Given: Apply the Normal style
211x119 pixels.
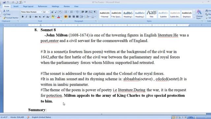Looking at the screenshot, I should tap(105, 15).
